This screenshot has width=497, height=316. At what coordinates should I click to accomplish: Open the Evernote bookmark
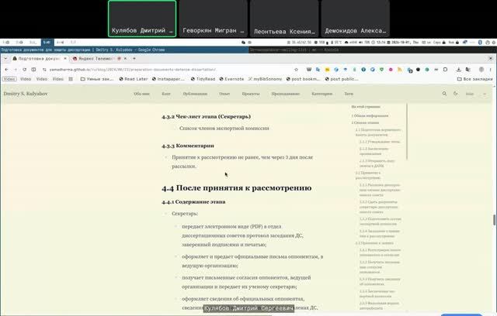click(231, 79)
